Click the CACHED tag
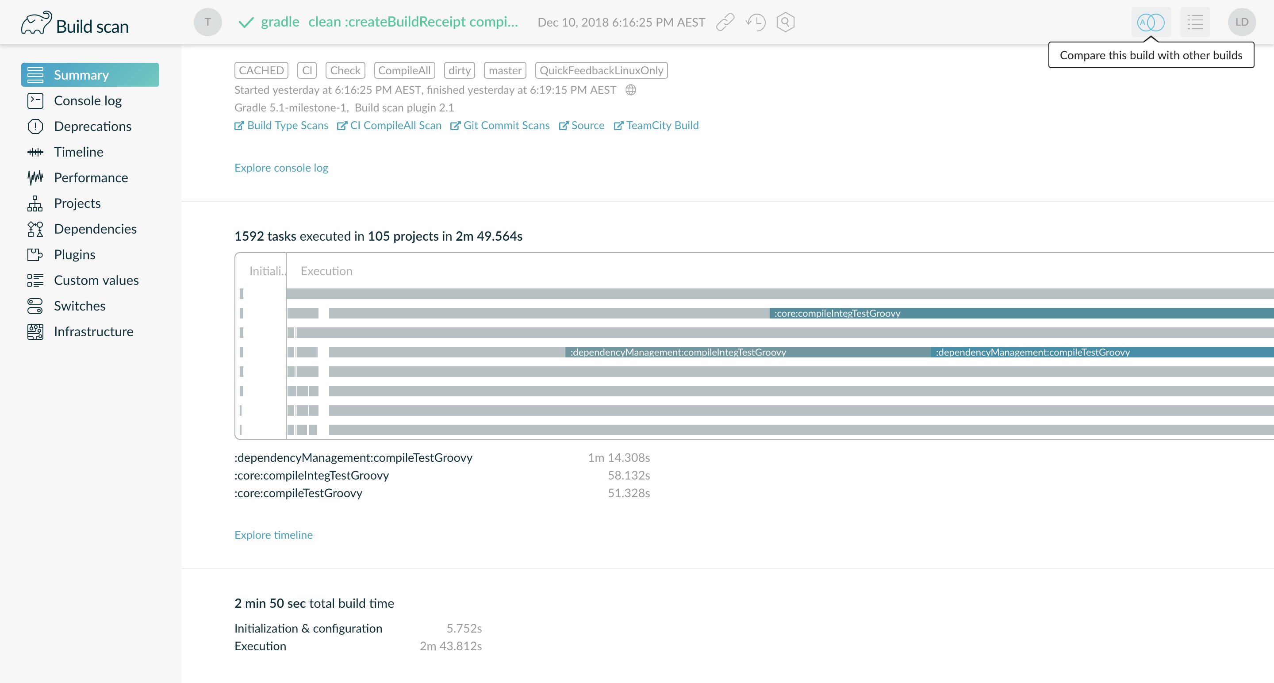Screen dimensions: 1274x683 (261, 70)
